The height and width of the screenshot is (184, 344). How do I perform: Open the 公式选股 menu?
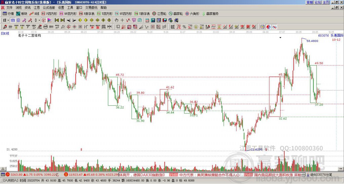click(x=49, y=8)
